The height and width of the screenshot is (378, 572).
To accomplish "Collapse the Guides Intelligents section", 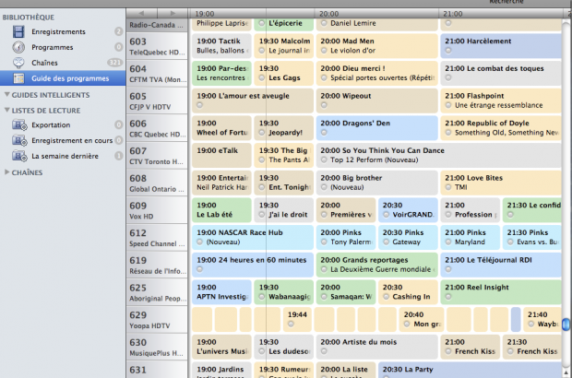I will tap(7, 95).
